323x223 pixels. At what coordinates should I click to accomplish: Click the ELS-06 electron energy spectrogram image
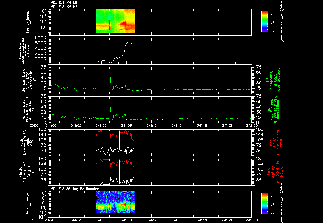[x=115, y=21]
